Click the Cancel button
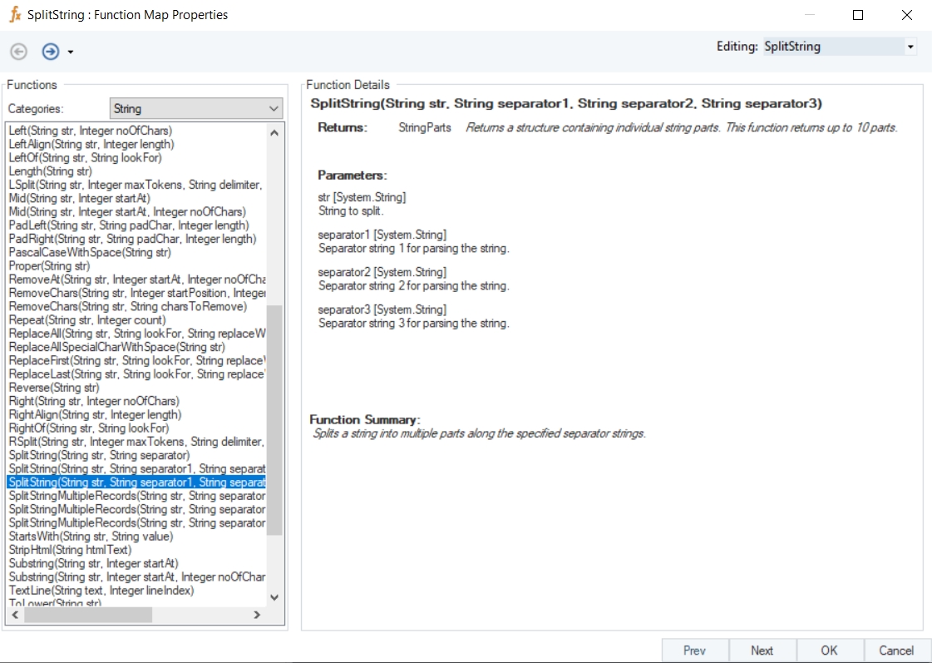 point(896,651)
